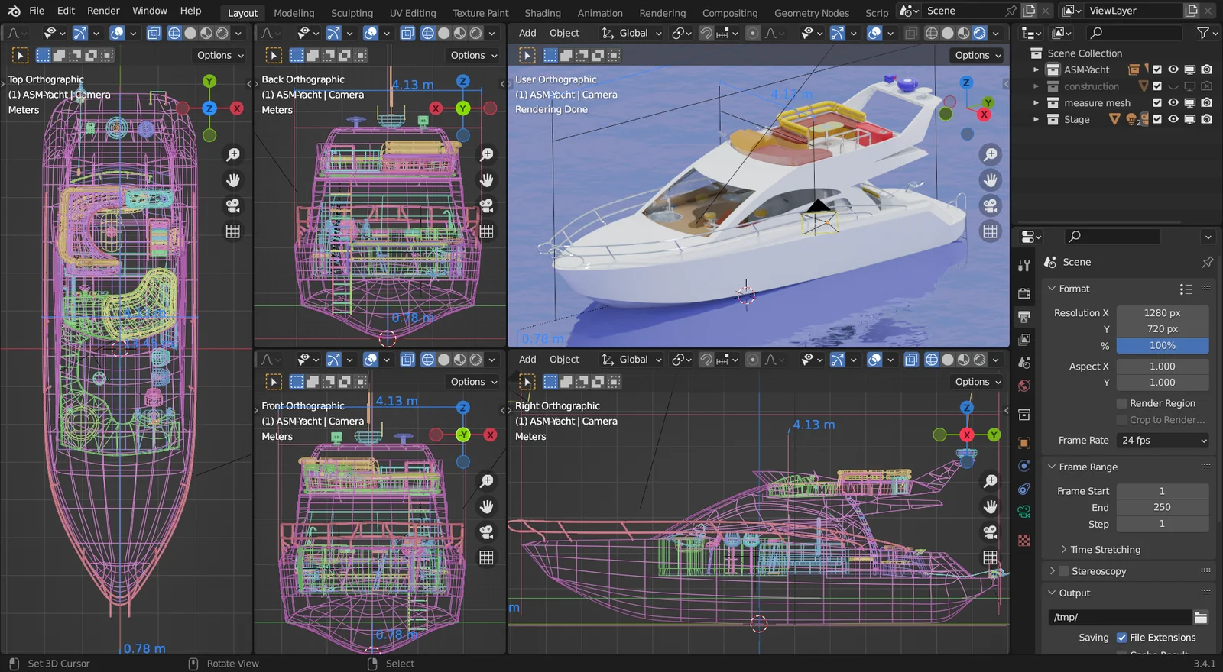The width and height of the screenshot is (1223, 672).
Task: Click the Blender logo icon in menu bar
Action: [14, 11]
